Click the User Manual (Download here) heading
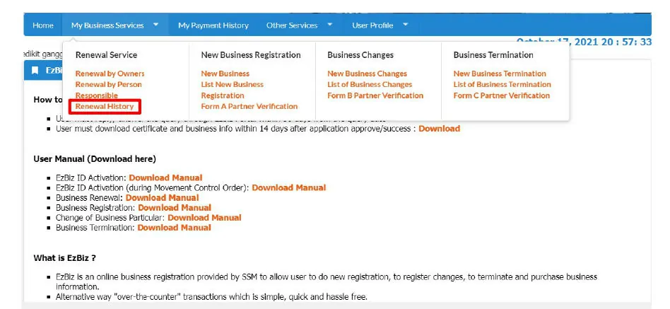This screenshot has width=670, height=309. point(95,159)
